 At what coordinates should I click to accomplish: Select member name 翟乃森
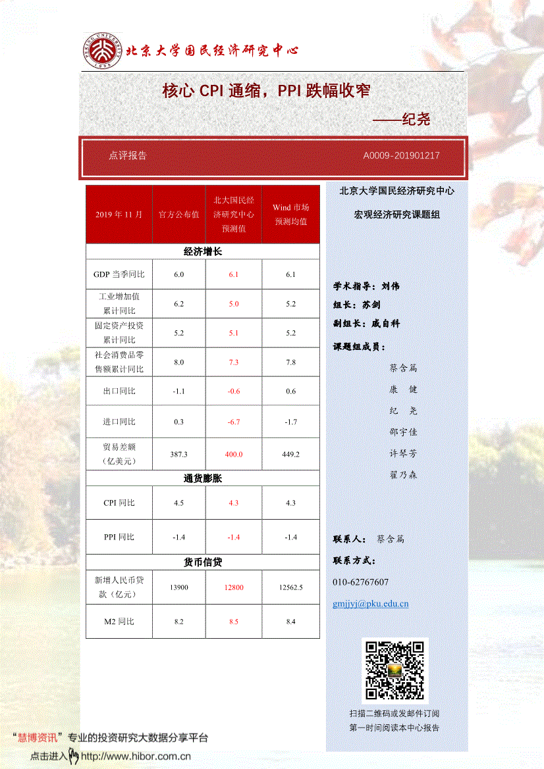[x=403, y=475]
